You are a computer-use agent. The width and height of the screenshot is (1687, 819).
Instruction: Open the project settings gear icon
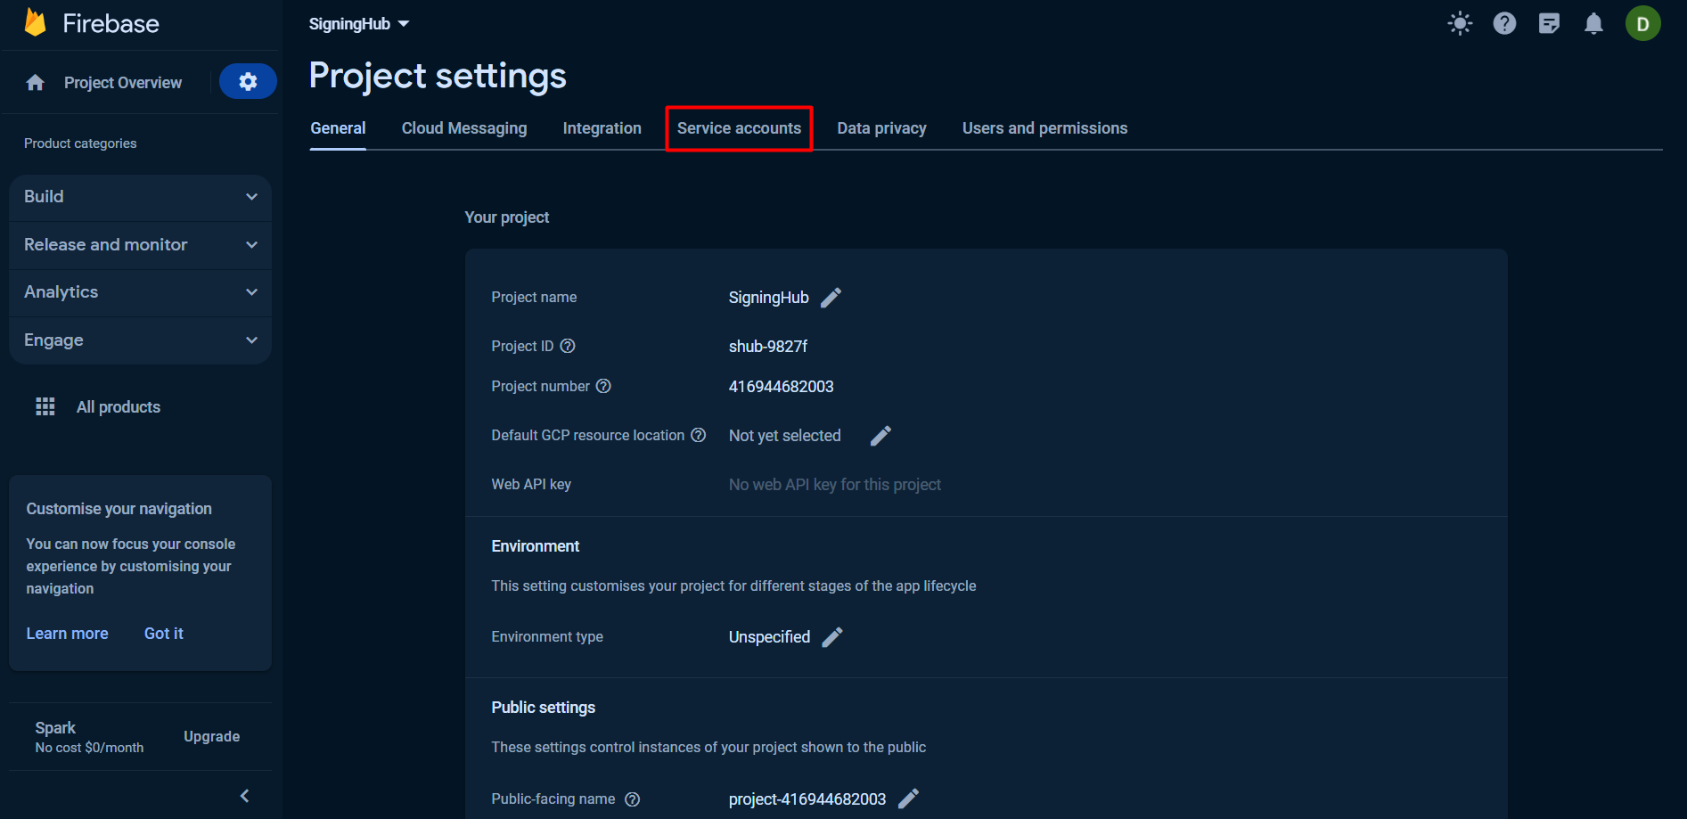pyautogui.click(x=248, y=82)
